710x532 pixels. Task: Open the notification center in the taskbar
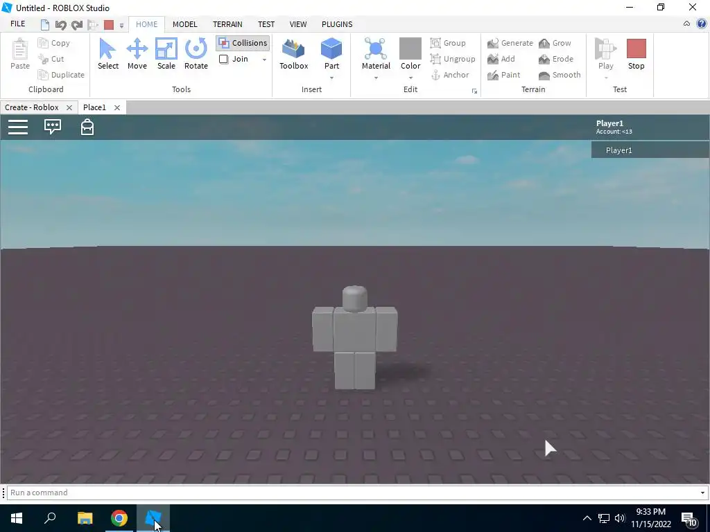(689, 518)
